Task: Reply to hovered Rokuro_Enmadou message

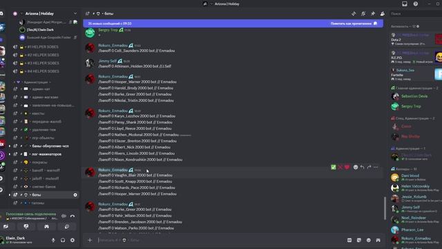Action: tap(362, 167)
